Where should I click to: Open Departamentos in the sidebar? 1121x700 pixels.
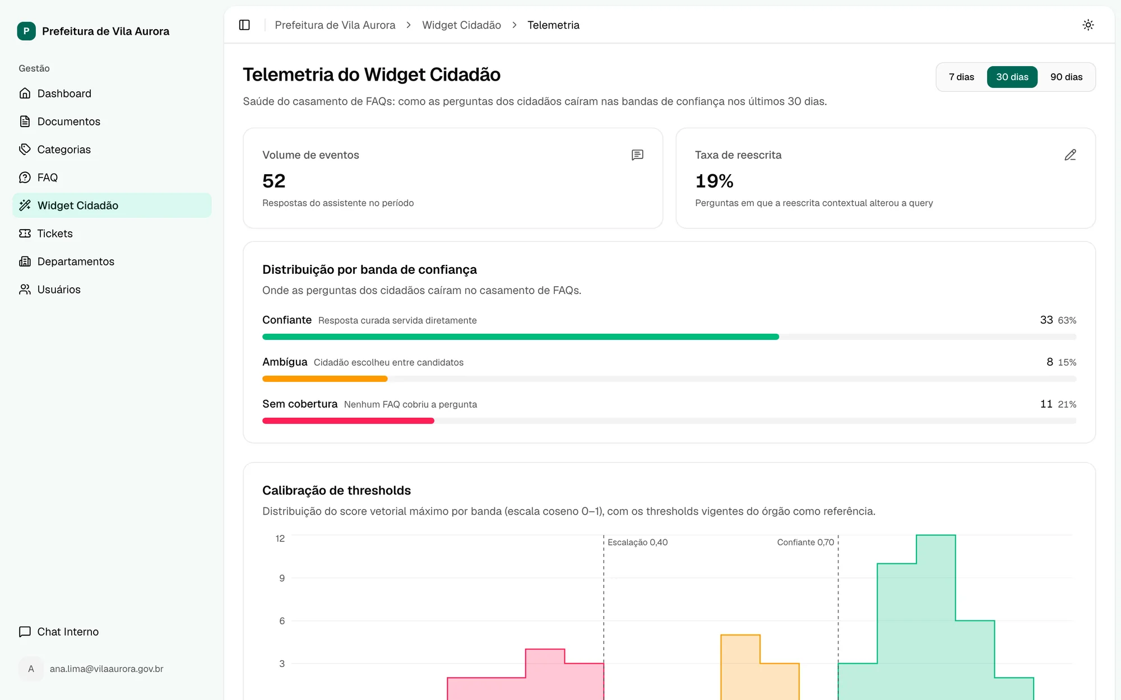(112, 262)
